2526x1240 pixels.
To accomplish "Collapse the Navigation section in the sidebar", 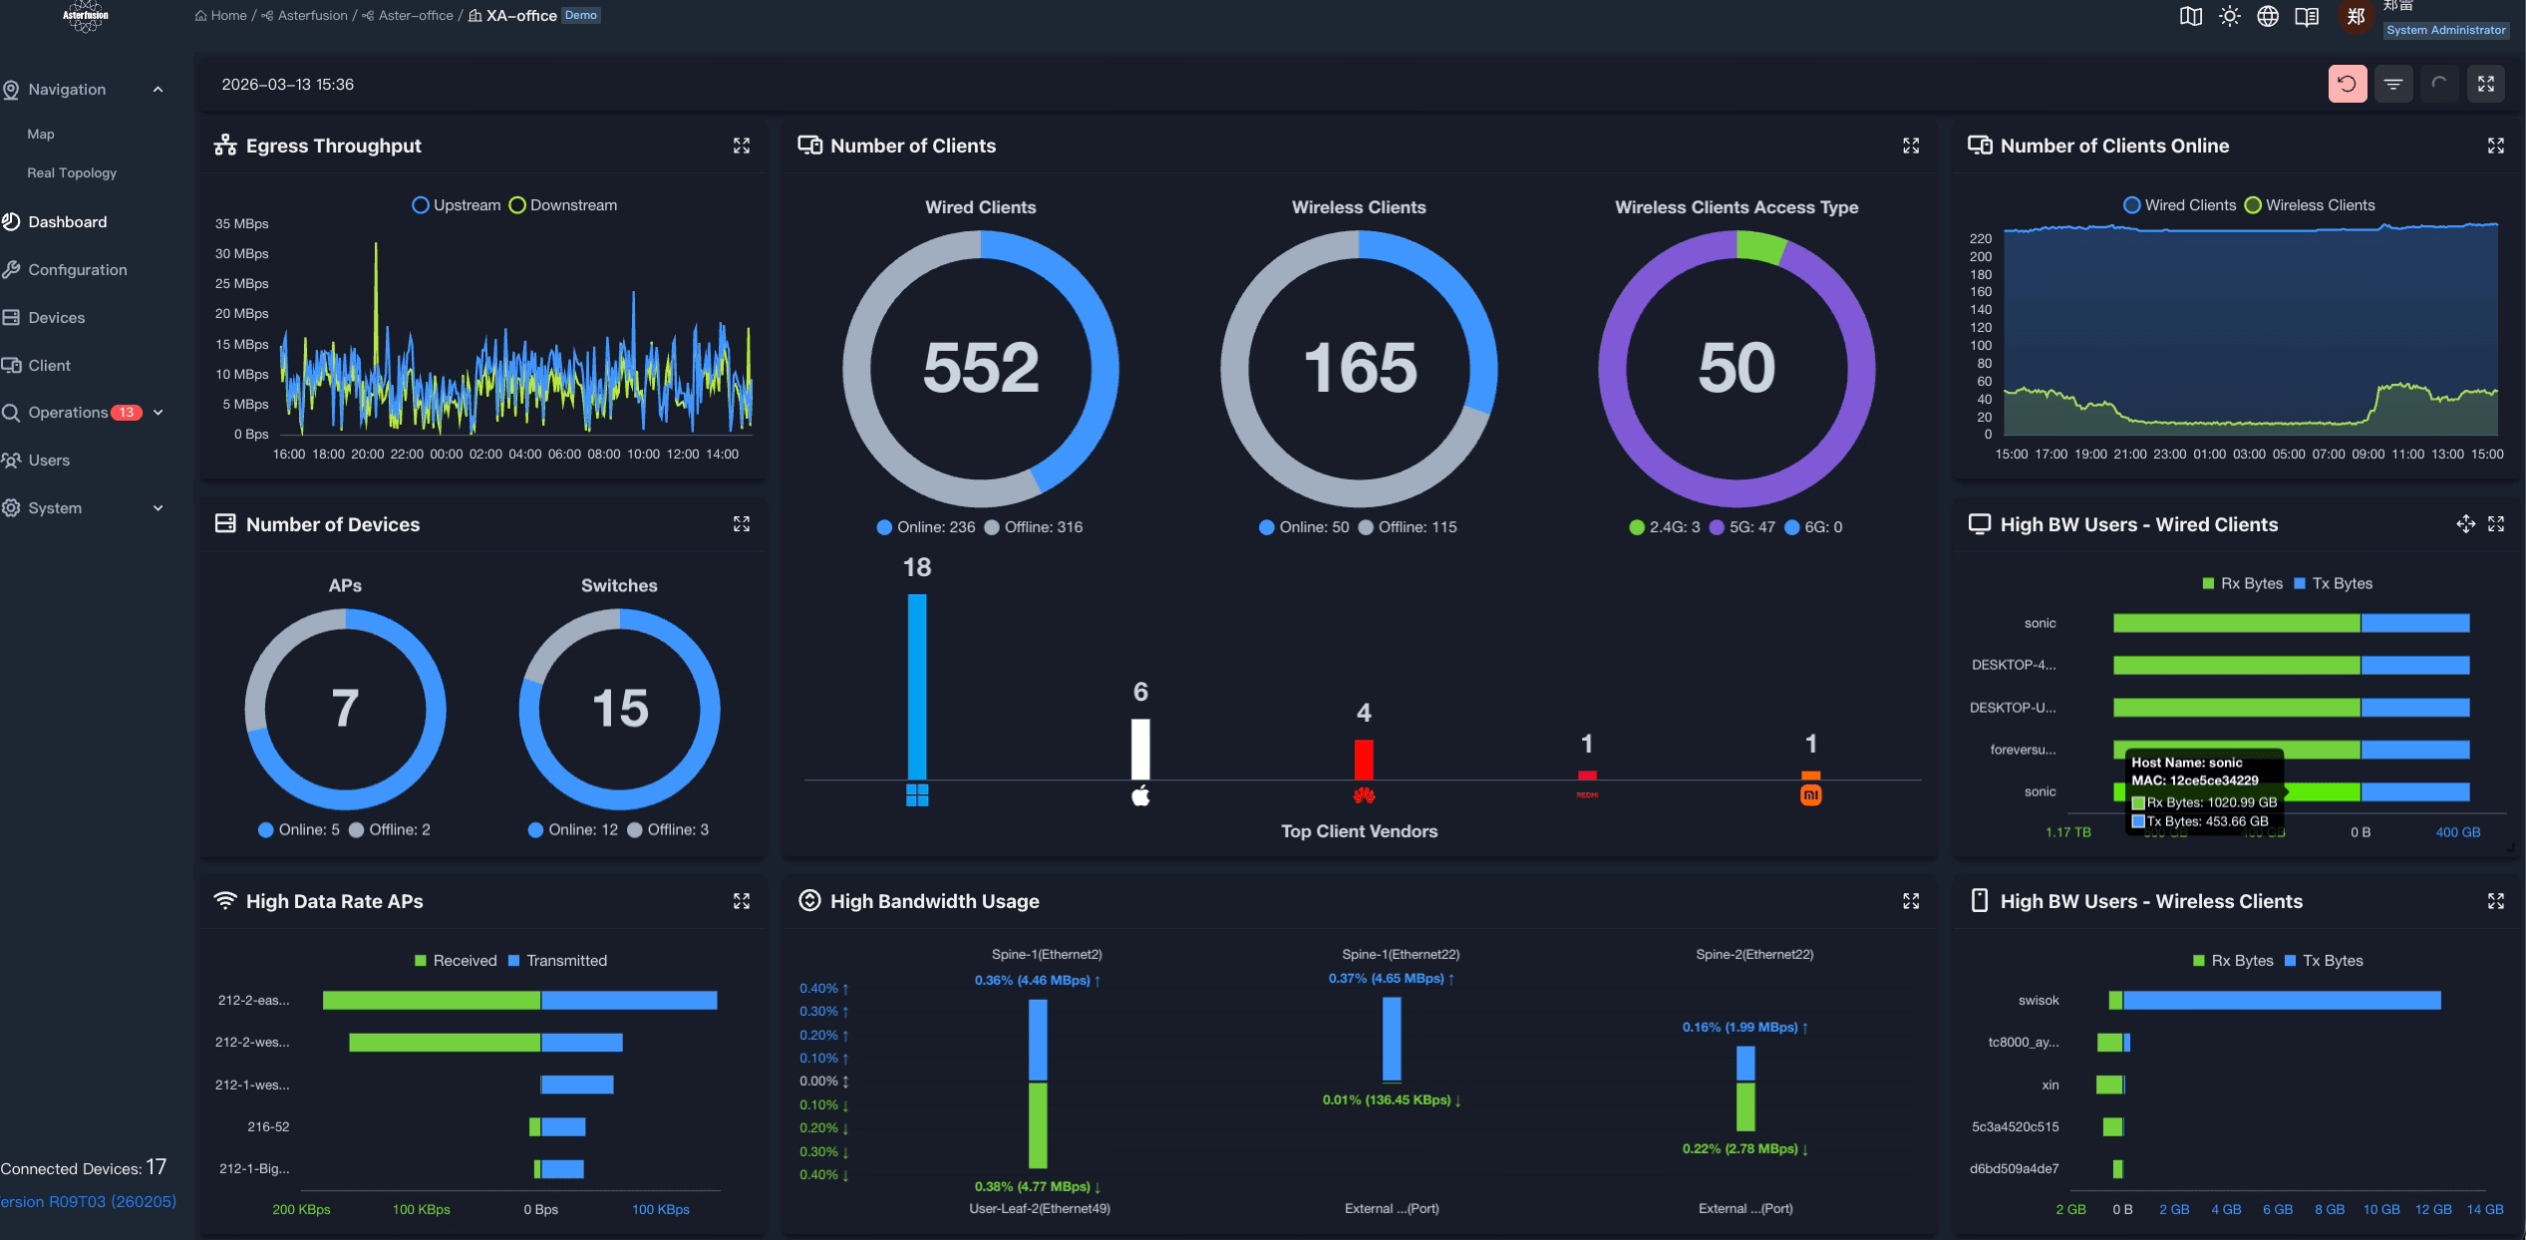I will click(158, 89).
